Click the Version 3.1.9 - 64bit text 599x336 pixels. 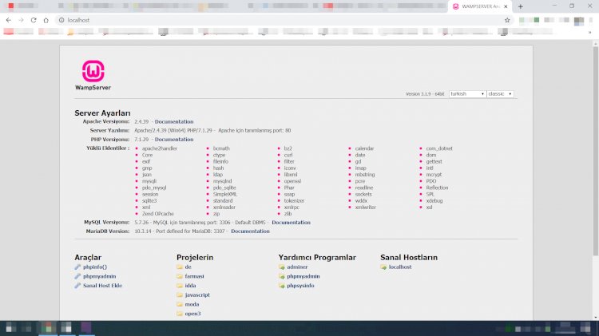(425, 94)
